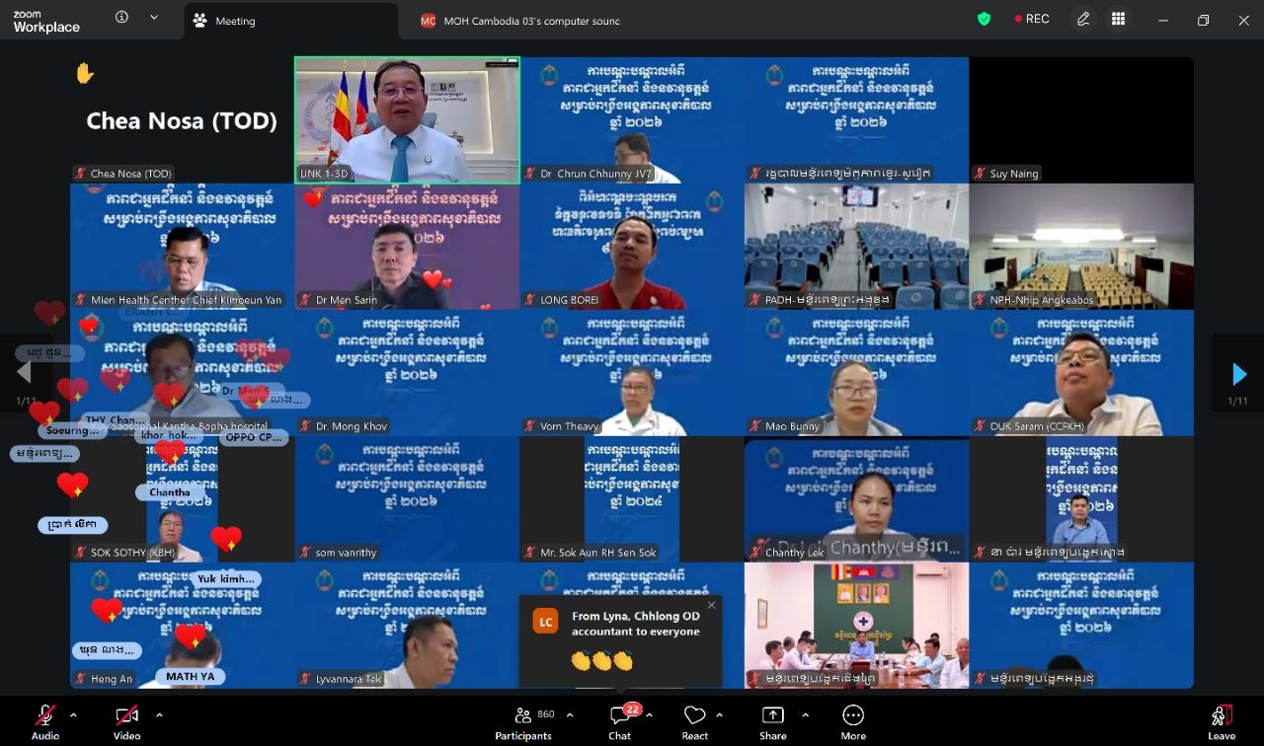
Task: Go to next page of video gallery
Action: [x=1238, y=374]
